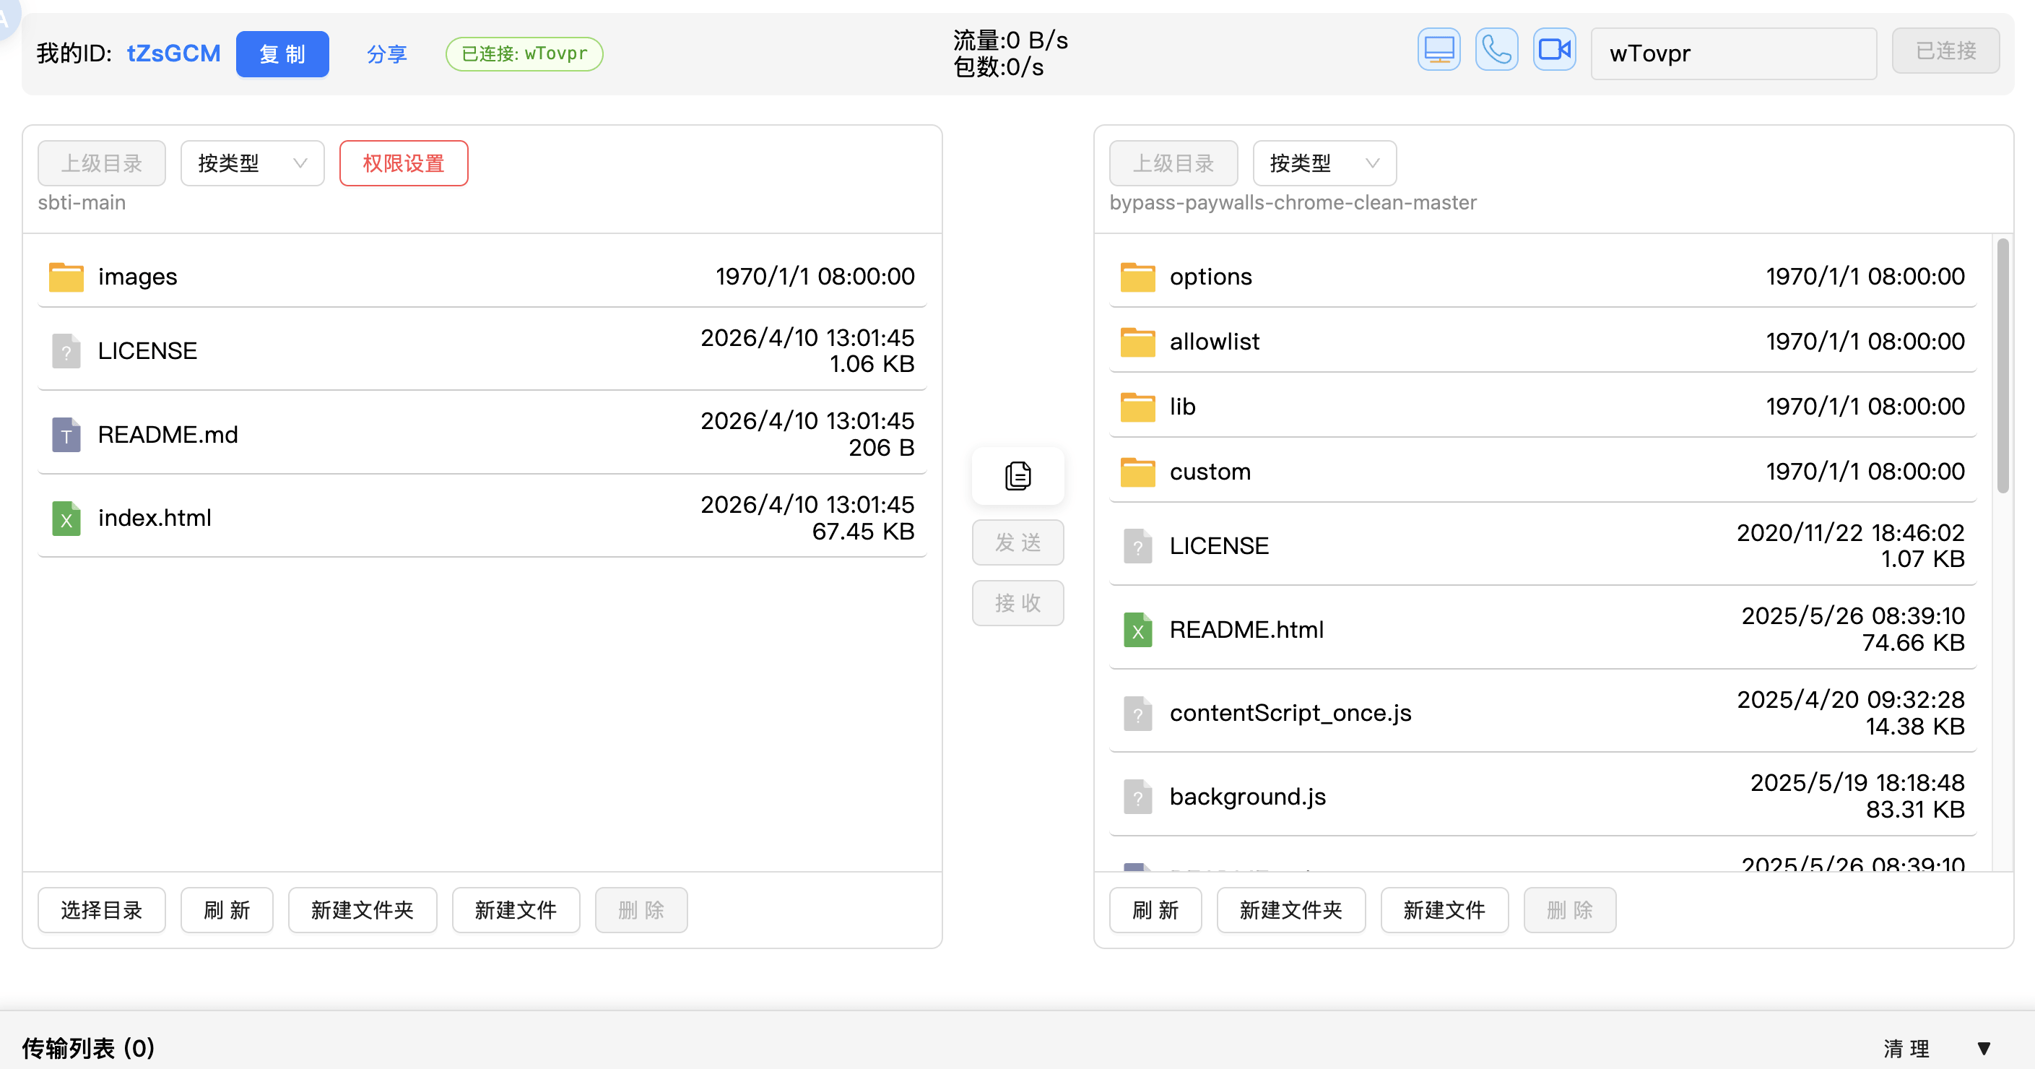
Task: Open the allowlist folder icon
Action: (1137, 342)
